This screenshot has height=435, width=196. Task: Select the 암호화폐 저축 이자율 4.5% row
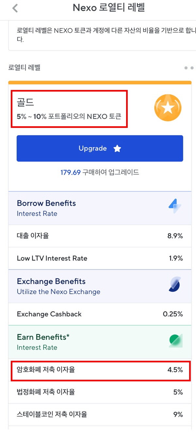click(x=98, y=370)
